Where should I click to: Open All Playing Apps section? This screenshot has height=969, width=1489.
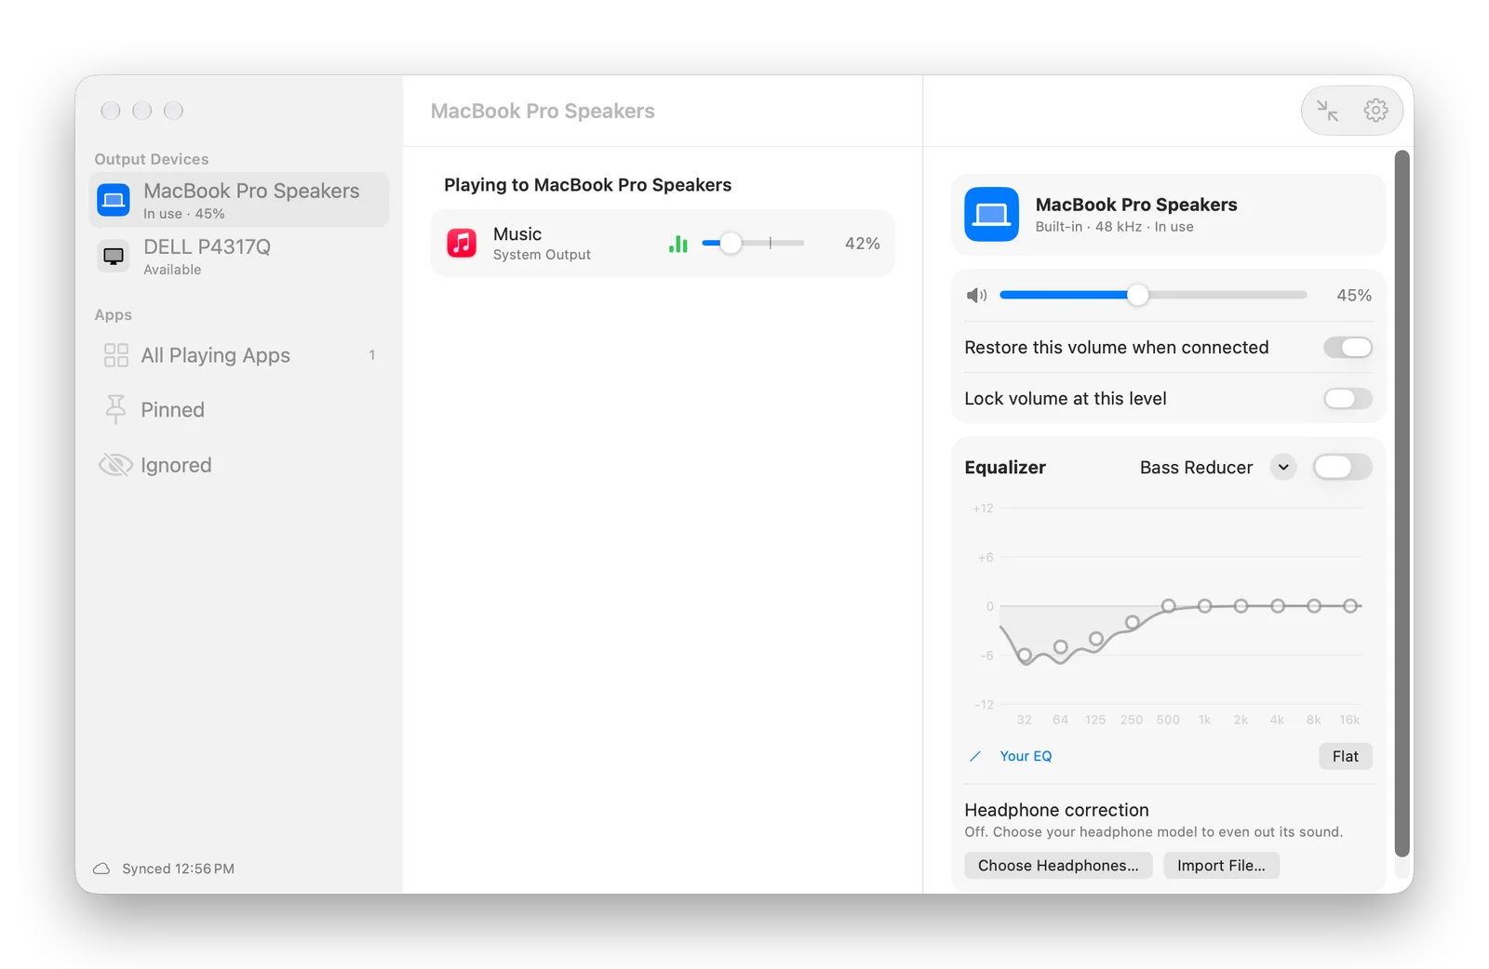pos(239,355)
